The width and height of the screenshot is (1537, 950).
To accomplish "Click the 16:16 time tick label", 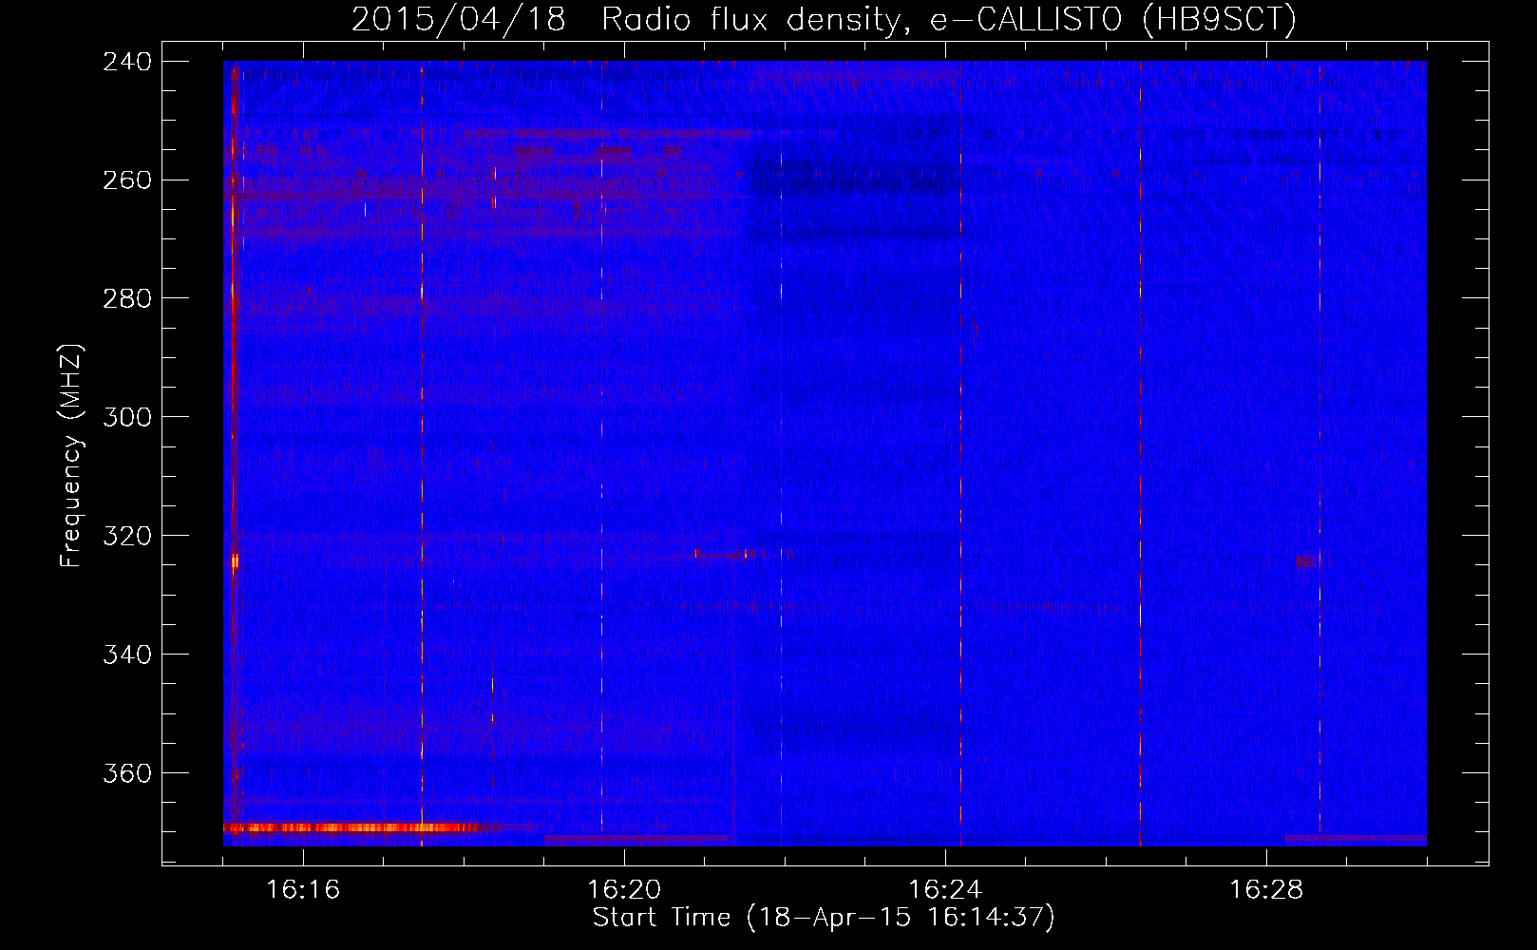I will (x=303, y=889).
